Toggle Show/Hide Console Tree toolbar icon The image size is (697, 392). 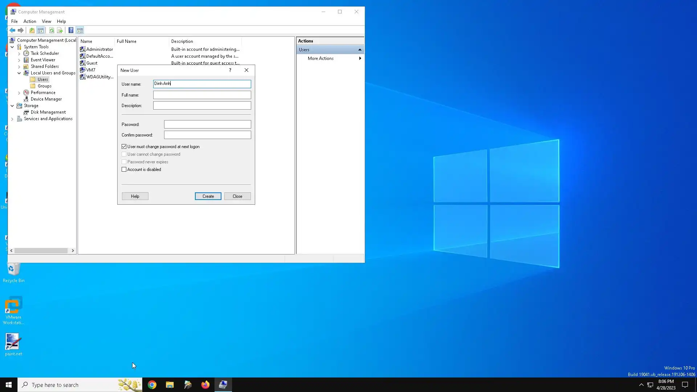click(x=41, y=30)
